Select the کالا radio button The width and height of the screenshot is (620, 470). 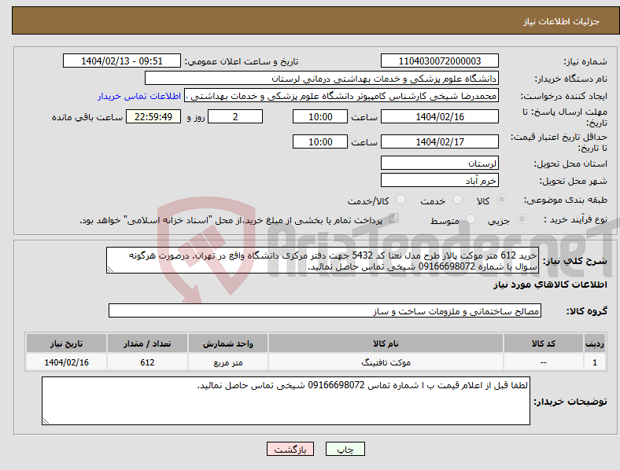tap(501, 200)
